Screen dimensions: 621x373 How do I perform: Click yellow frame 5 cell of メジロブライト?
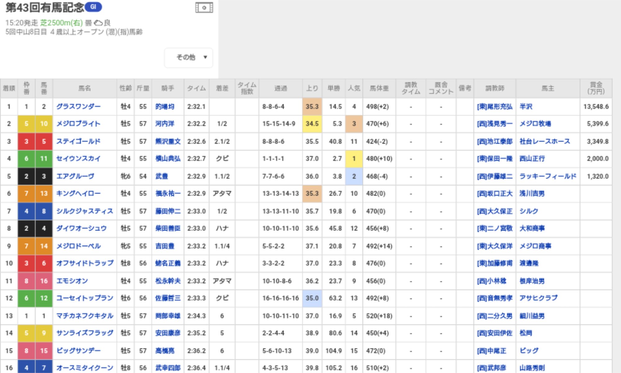pyautogui.click(x=26, y=124)
